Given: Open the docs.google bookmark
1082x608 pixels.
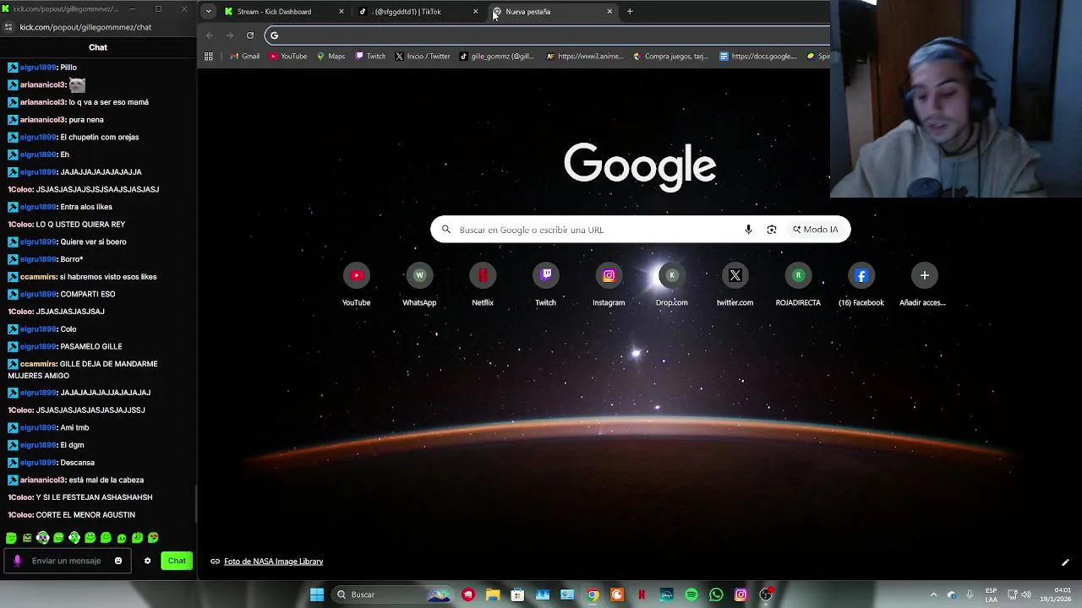Looking at the screenshot, I should coord(758,57).
